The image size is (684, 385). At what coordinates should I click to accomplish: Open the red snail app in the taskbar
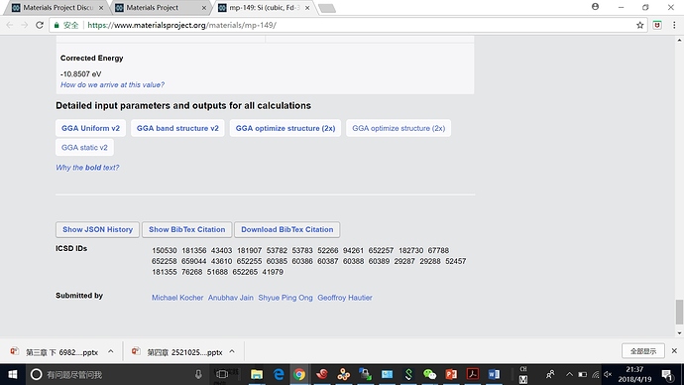click(x=322, y=374)
